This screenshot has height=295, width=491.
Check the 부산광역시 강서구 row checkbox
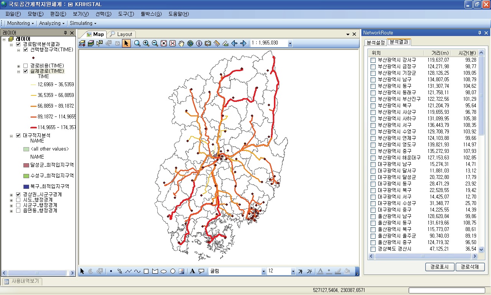pyautogui.click(x=373, y=60)
